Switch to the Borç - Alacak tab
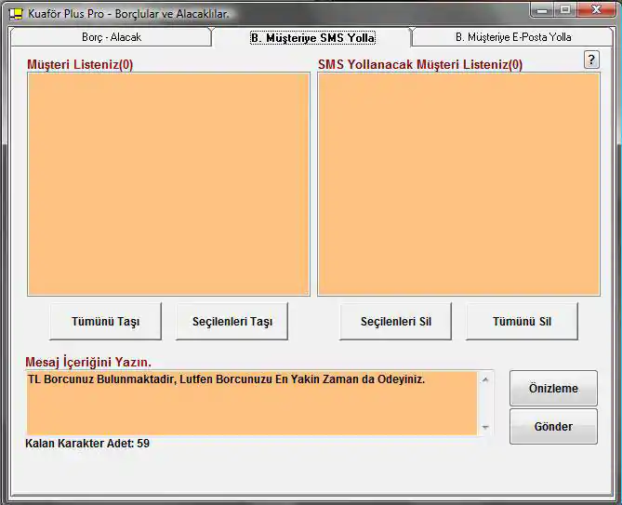 point(111,37)
